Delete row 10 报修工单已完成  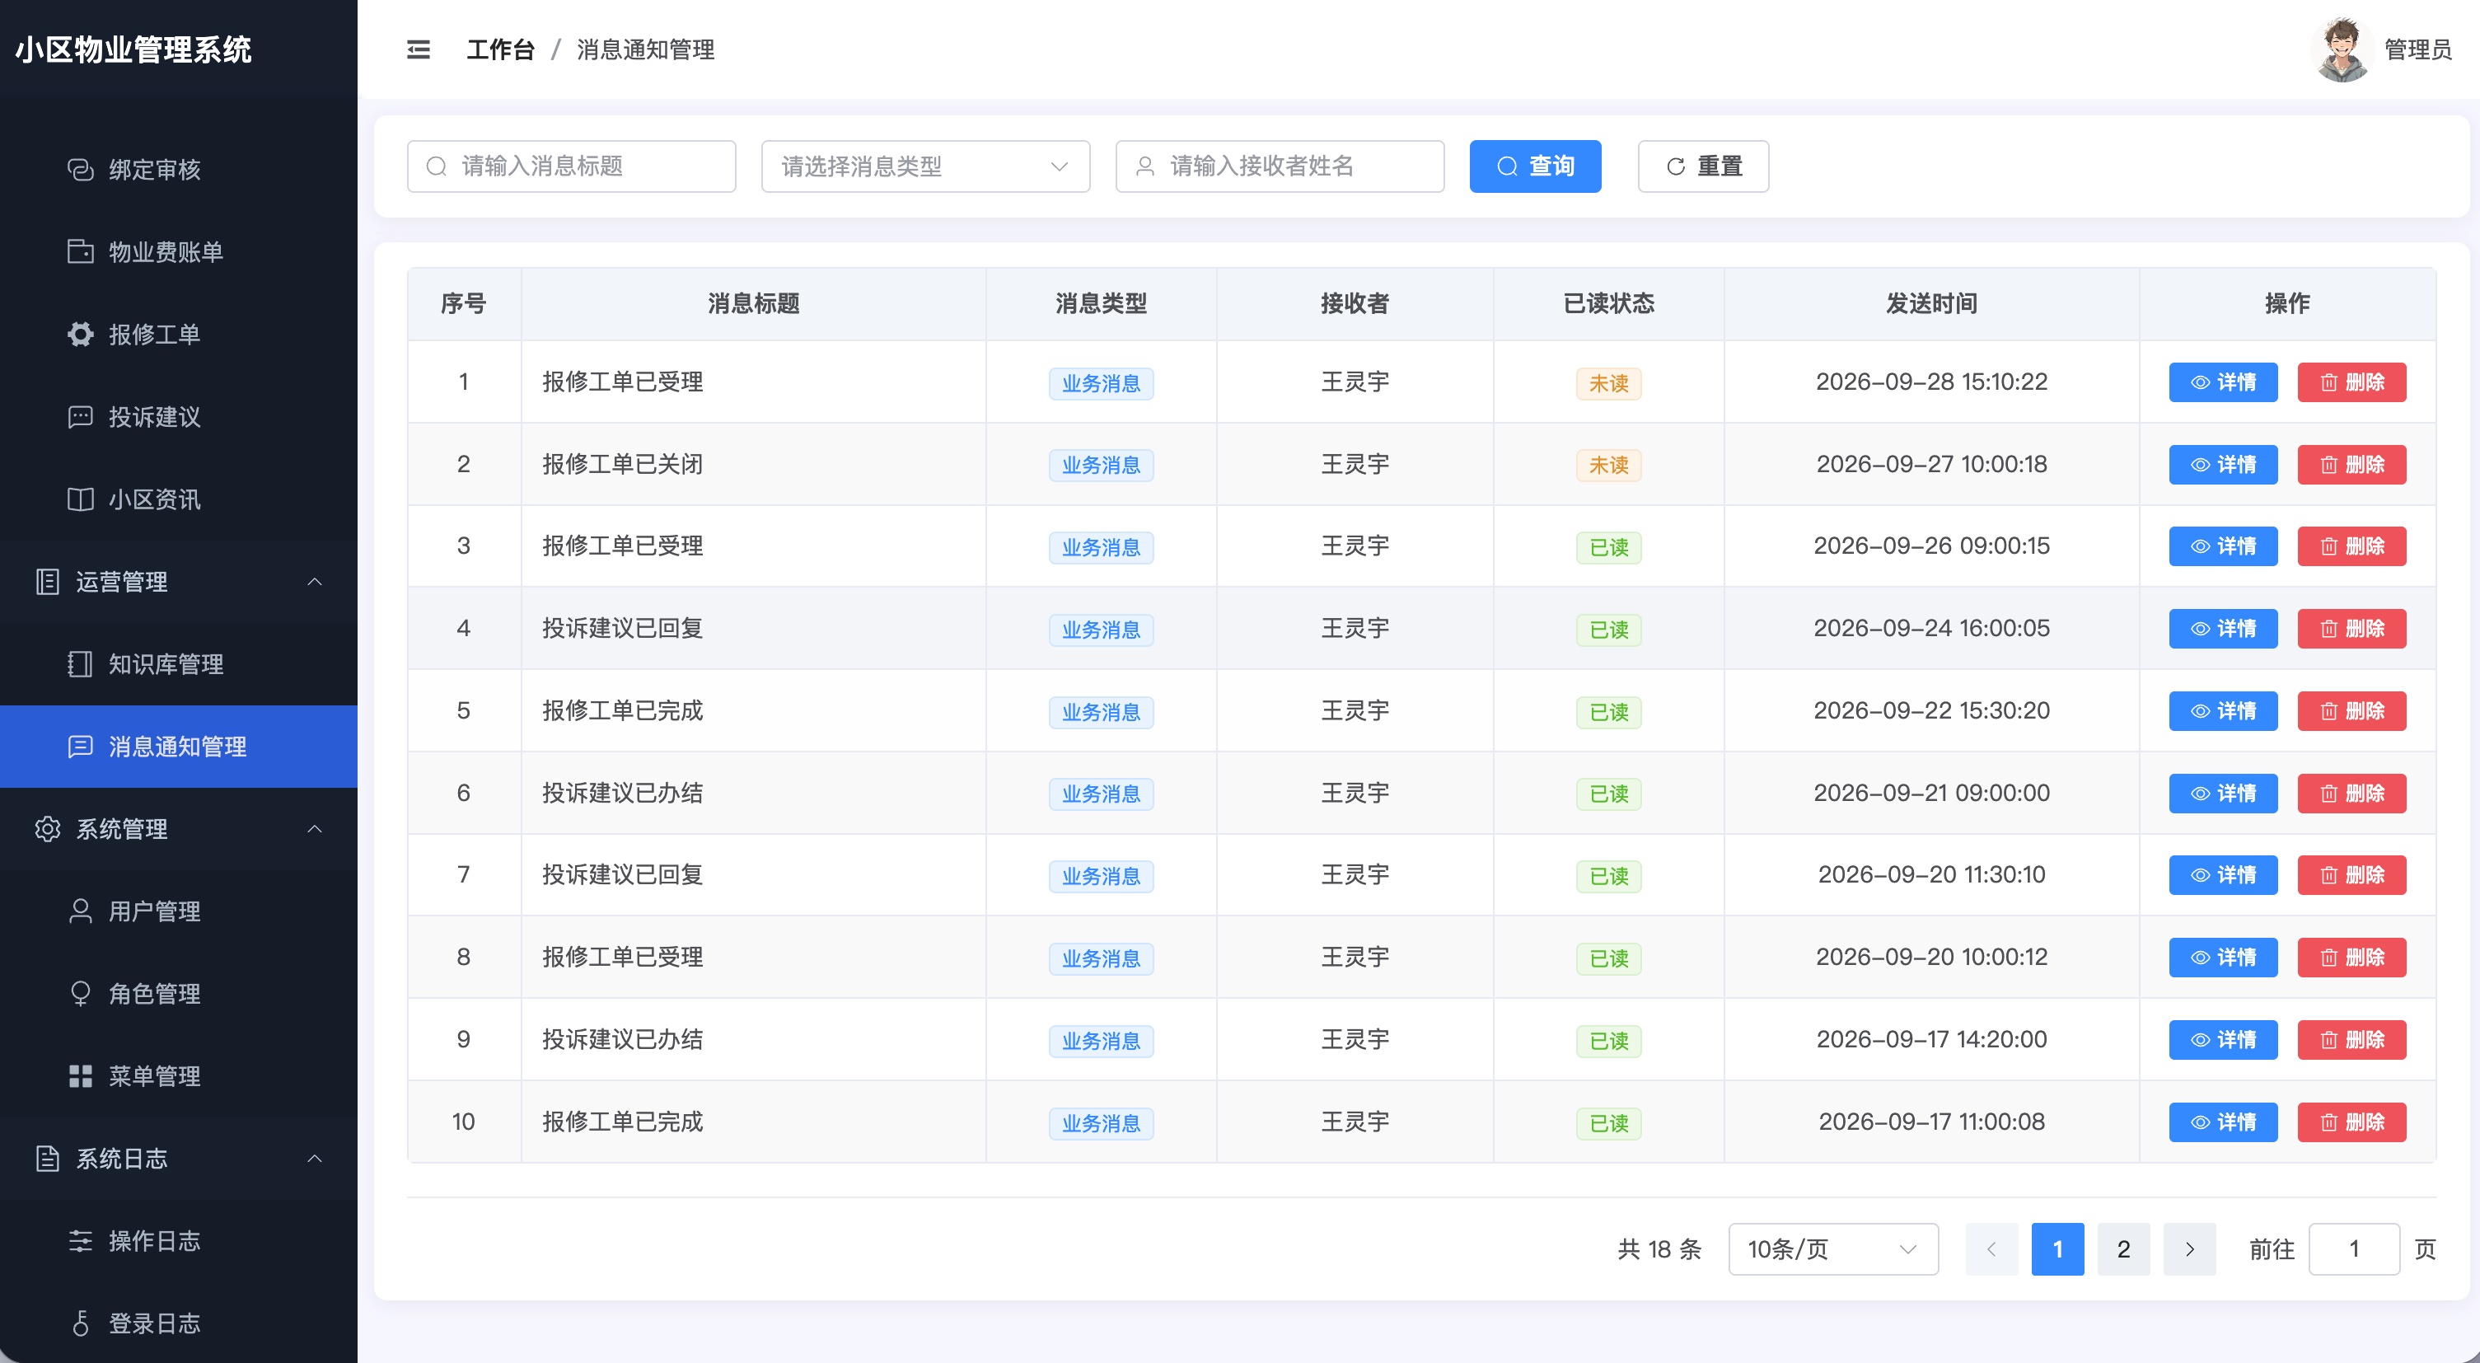tap(2351, 1122)
